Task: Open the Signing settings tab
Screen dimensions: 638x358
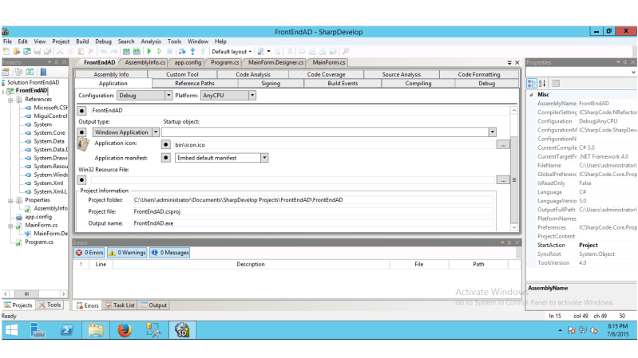Action: (x=271, y=83)
